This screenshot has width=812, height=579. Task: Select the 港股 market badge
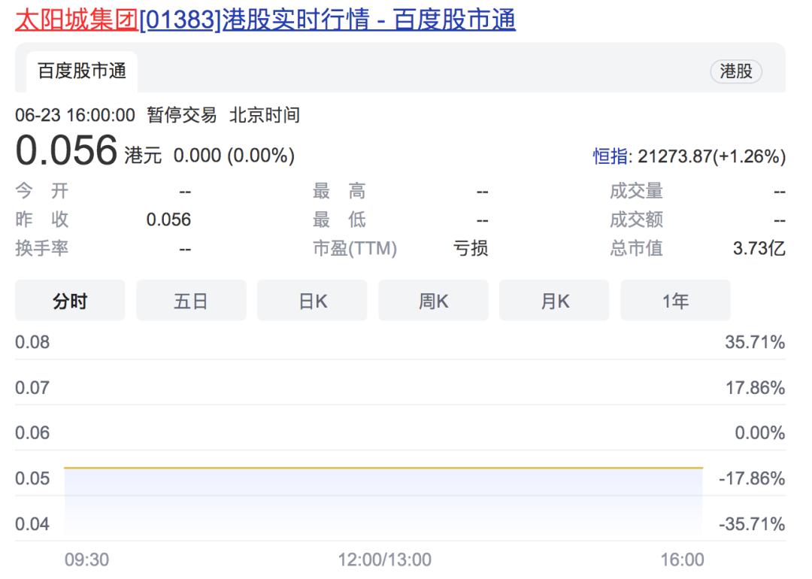(x=736, y=71)
